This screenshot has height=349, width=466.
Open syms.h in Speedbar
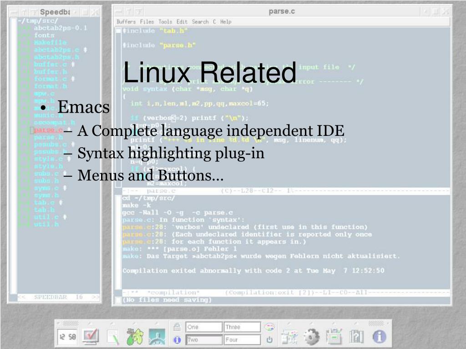[46, 195]
